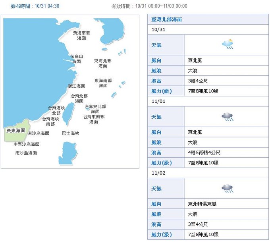Viewport: 270px width, 243px height.
Task: Click the 11/02 date row
Action: point(208,173)
